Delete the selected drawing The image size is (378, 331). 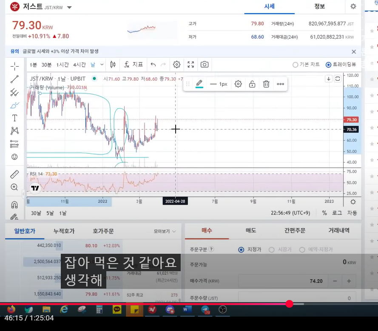(x=266, y=84)
